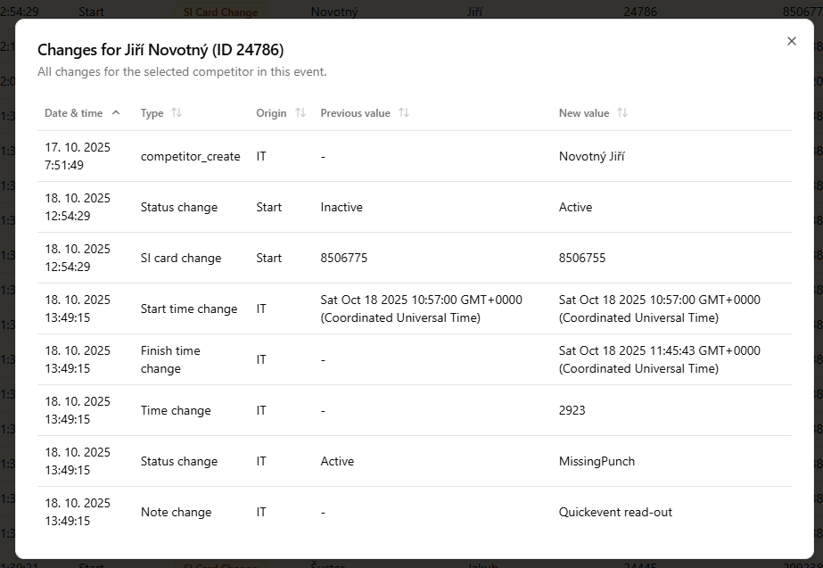Select the Finish time change row type
823x568 pixels.
[x=170, y=359]
